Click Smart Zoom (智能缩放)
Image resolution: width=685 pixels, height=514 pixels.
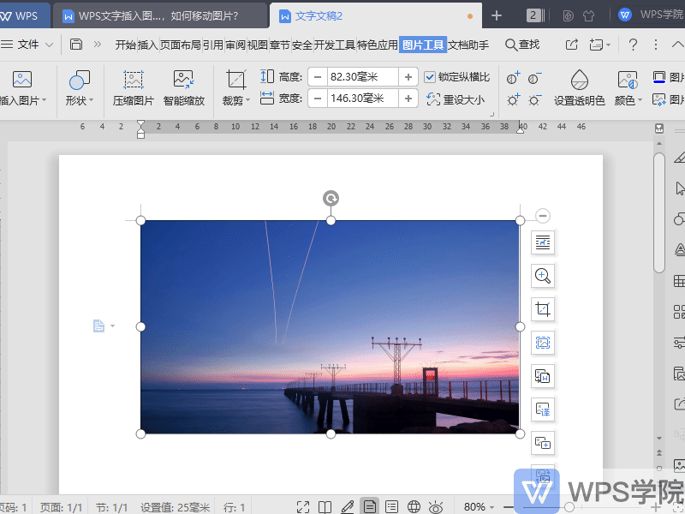(x=184, y=89)
